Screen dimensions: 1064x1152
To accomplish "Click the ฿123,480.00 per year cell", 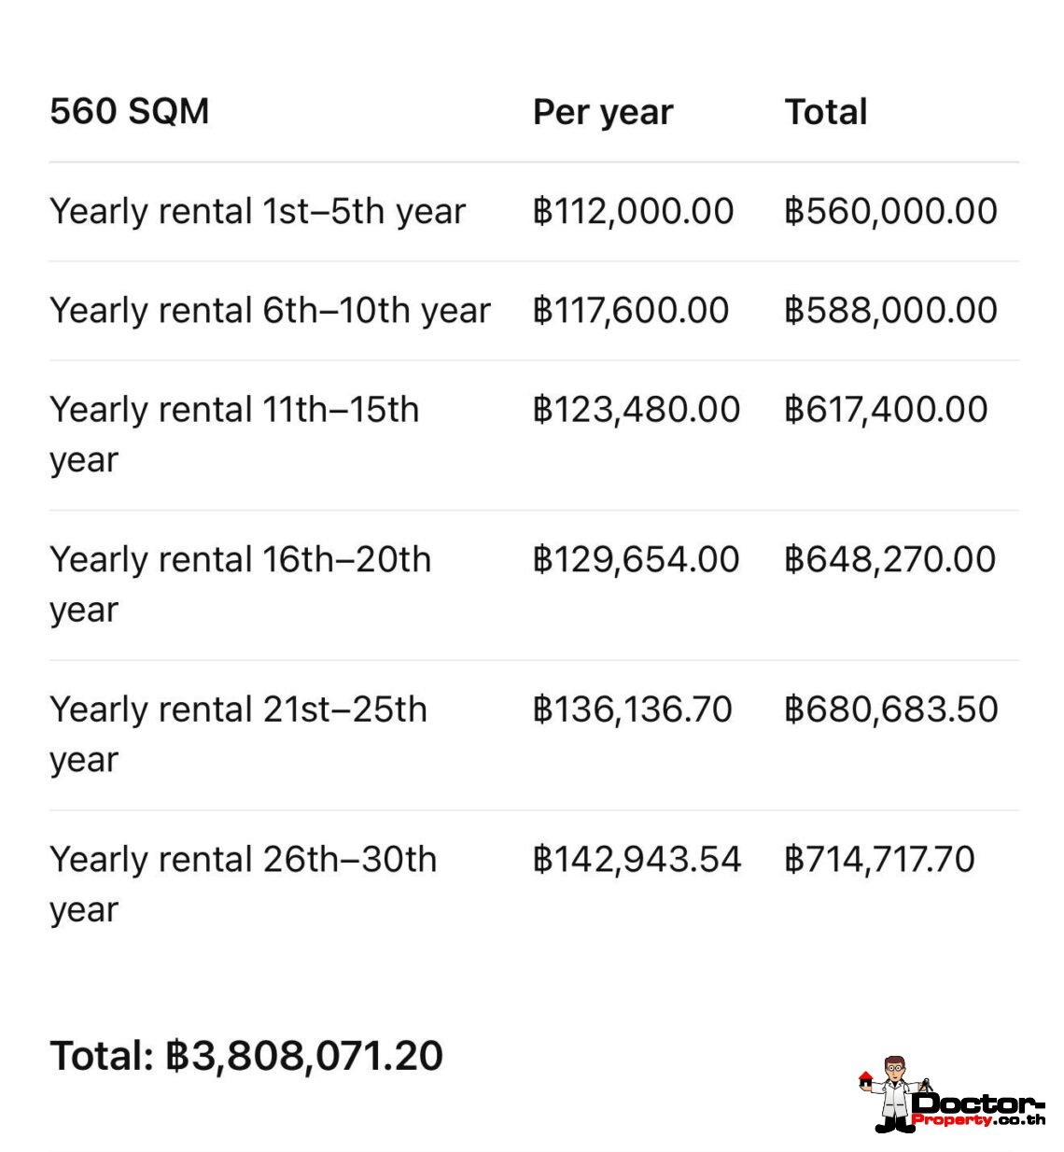I will [x=637, y=409].
